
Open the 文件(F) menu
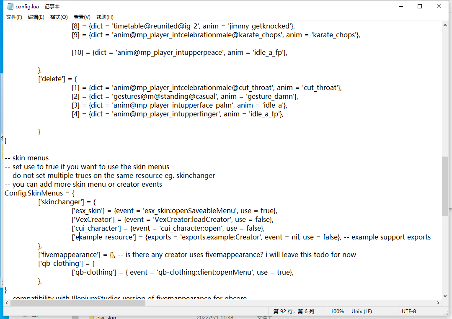tap(14, 17)
